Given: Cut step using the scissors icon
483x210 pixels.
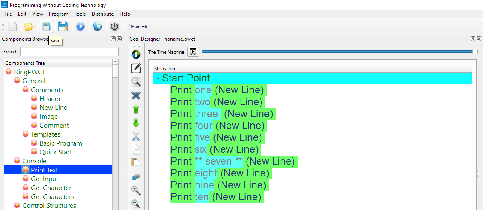Looking at the screenshot, I should point(136,136).
